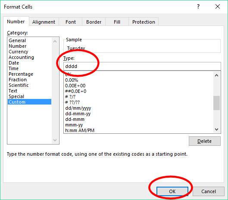
Task: Click category list down arrow
Action: 55,140
